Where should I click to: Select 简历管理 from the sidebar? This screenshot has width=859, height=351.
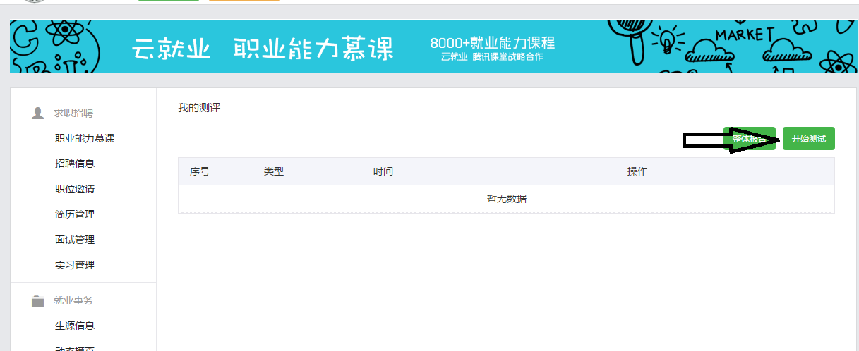point(75,214)
